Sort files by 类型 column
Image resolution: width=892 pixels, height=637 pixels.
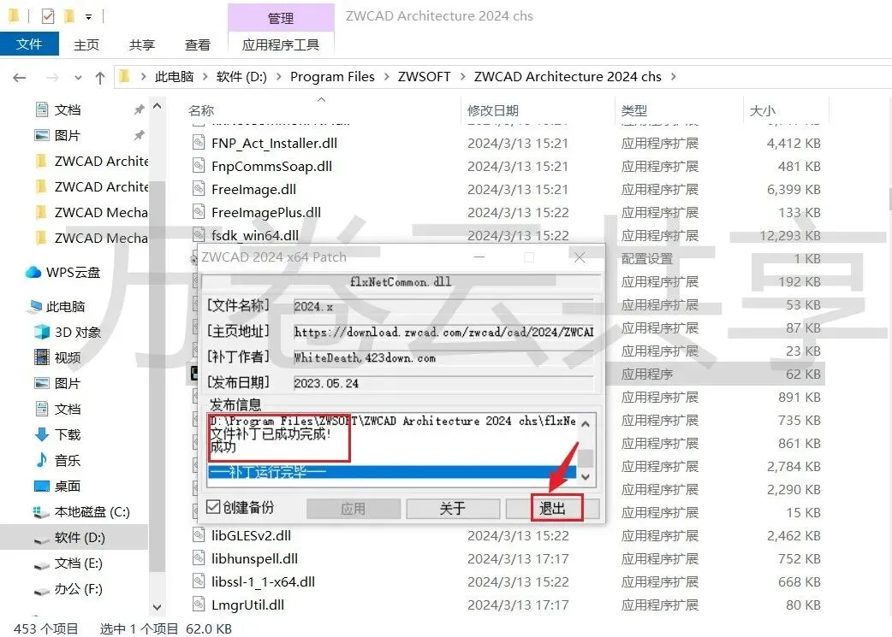coord(633,110)
